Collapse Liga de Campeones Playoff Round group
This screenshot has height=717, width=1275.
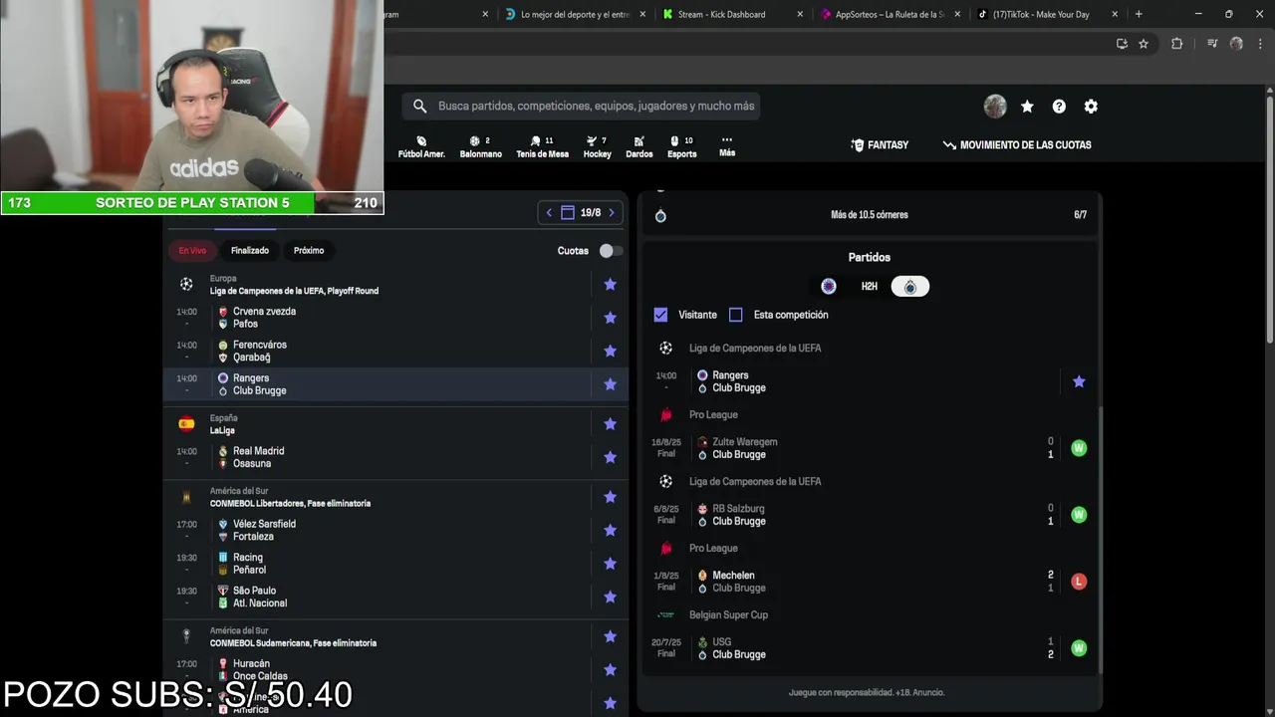point(379,285)
